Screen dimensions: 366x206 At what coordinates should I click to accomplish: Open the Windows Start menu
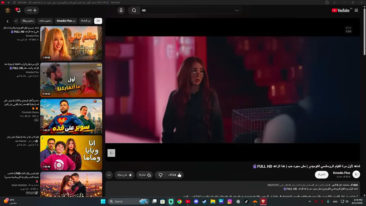point(103,201)
